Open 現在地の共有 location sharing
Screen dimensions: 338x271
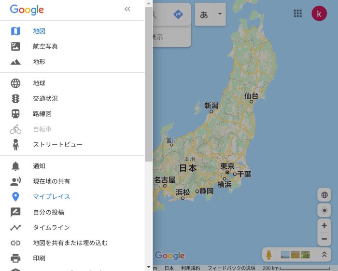click(x=51, y=181)
